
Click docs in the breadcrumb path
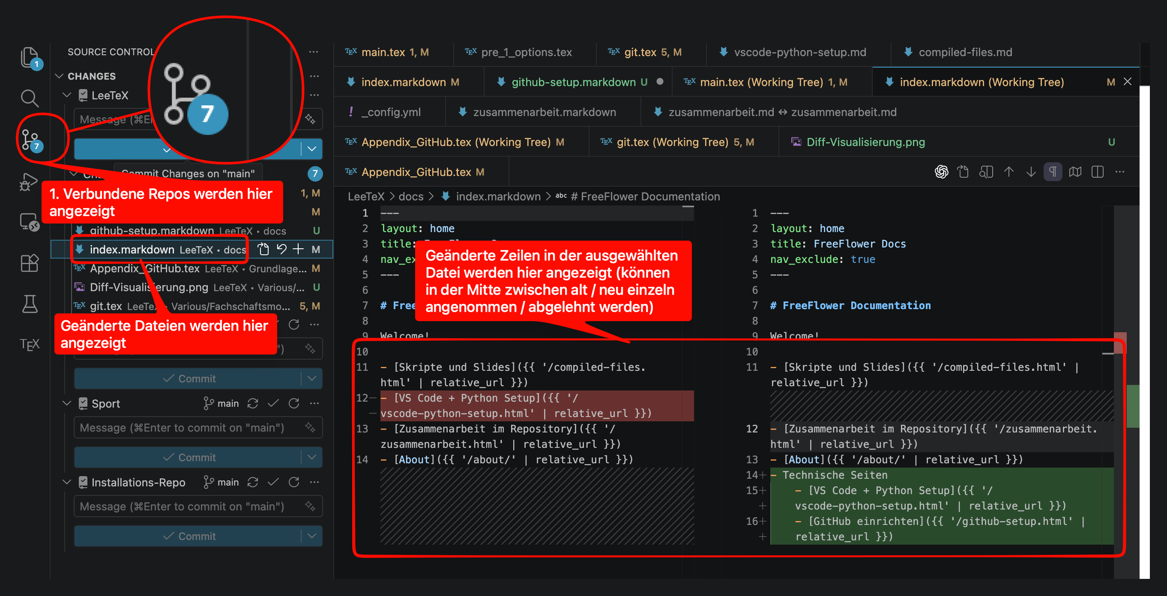point(411,196)
